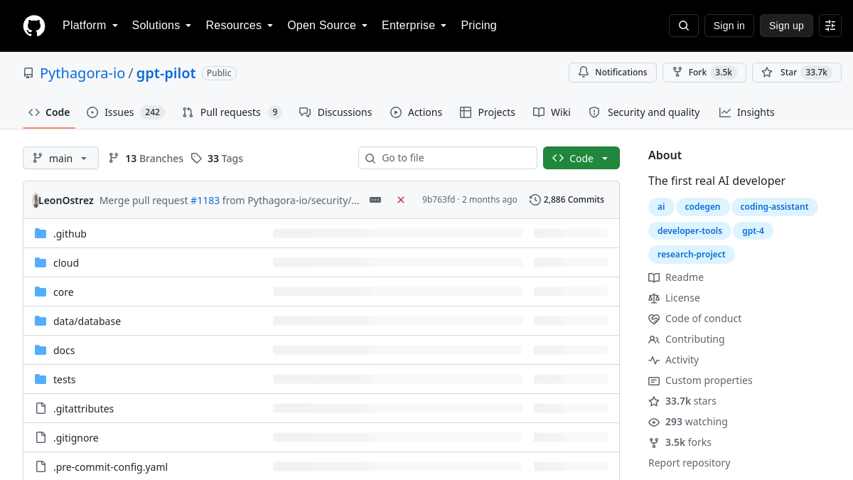This screenshot has width=853, height=480.
Task: Click the .github folder icon
Action: [x=41, y=233]
